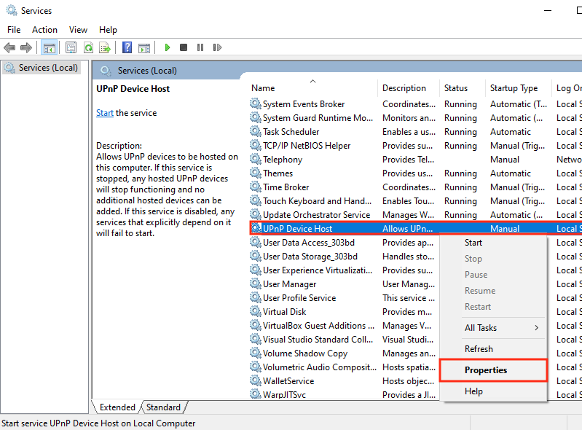This screenshot has width=582, height=430.
Task: Click the Pause Service toolbar icon
Action: coord(200,47)
